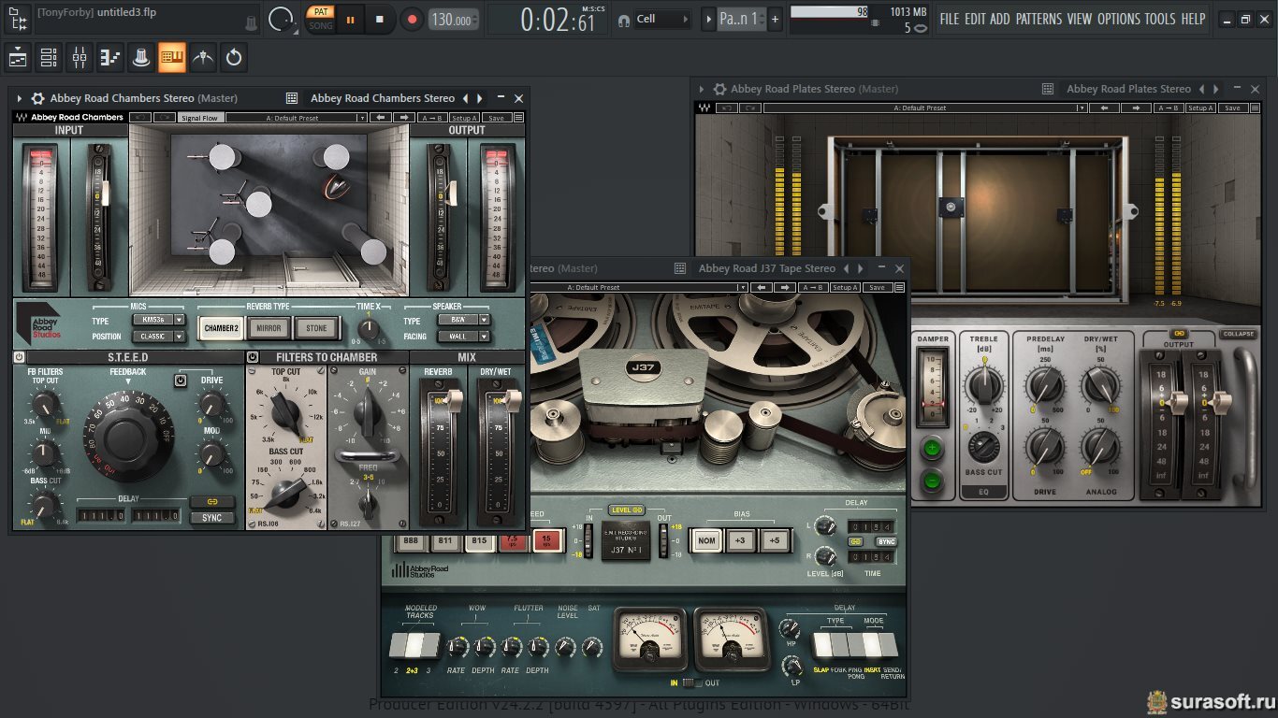
Task: Click the COLLAPSE button in Plates
Action: click(1237, 334)
